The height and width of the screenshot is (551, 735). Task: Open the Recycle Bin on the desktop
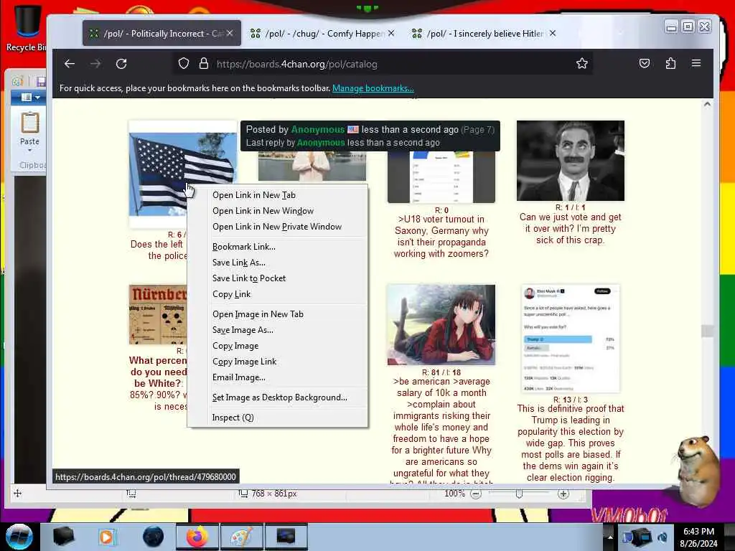click(x=26, y=28)
